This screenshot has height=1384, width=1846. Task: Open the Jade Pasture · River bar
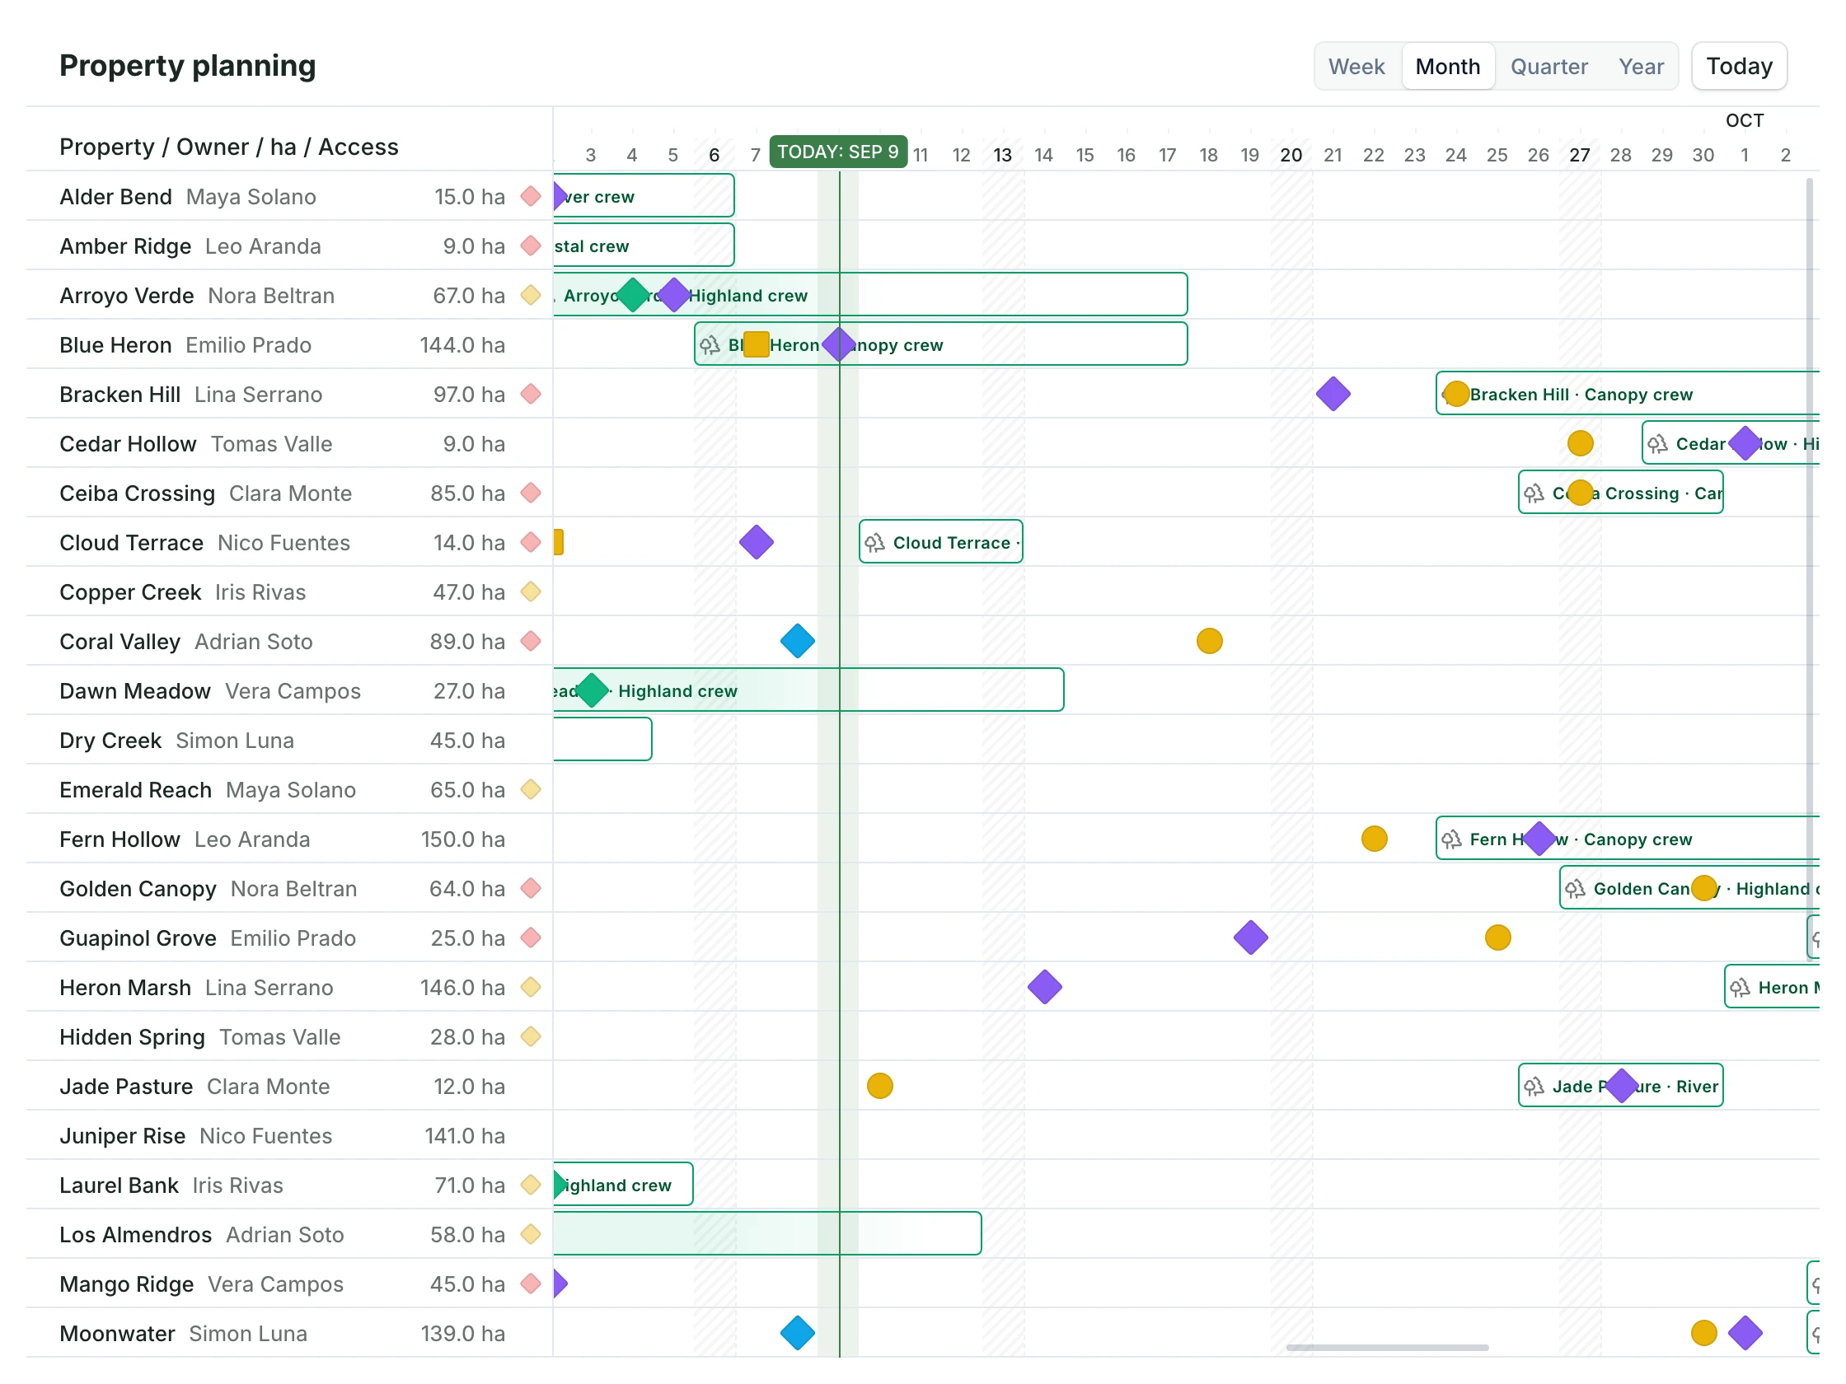(1621, 1086)
